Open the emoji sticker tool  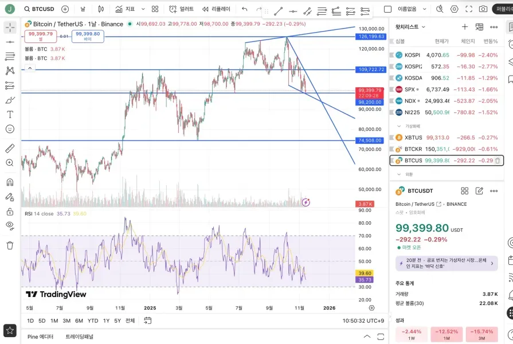pyautogui.click(x=10, y=129)
